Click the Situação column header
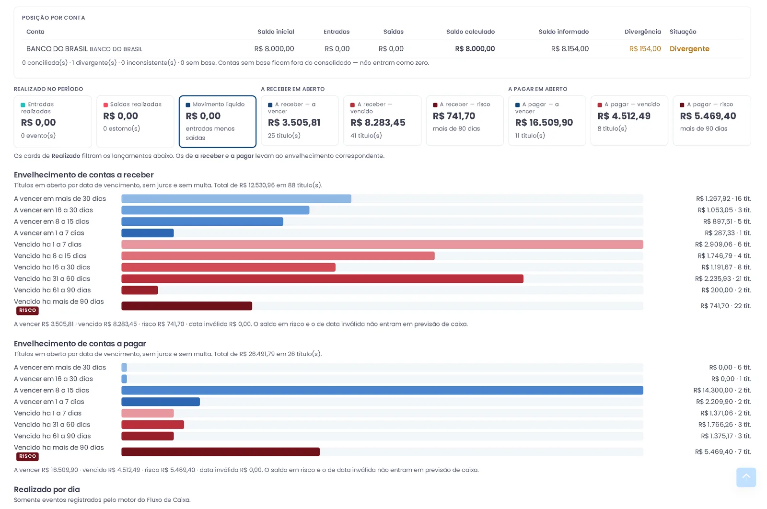 [x=683, y=32]
